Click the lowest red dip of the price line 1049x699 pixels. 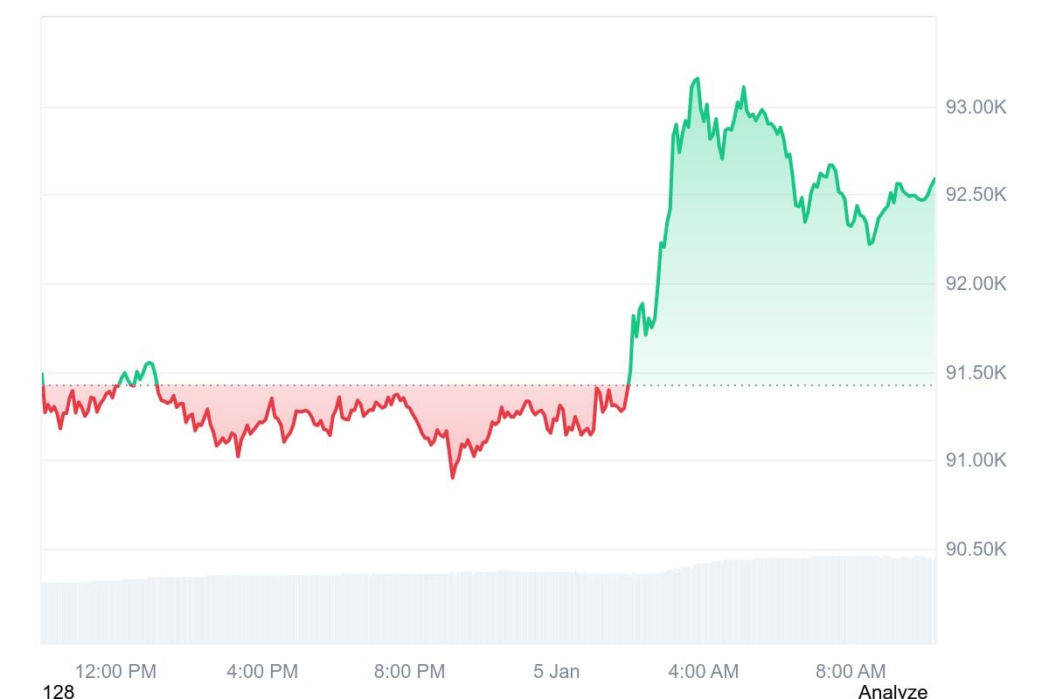[452, 477]
